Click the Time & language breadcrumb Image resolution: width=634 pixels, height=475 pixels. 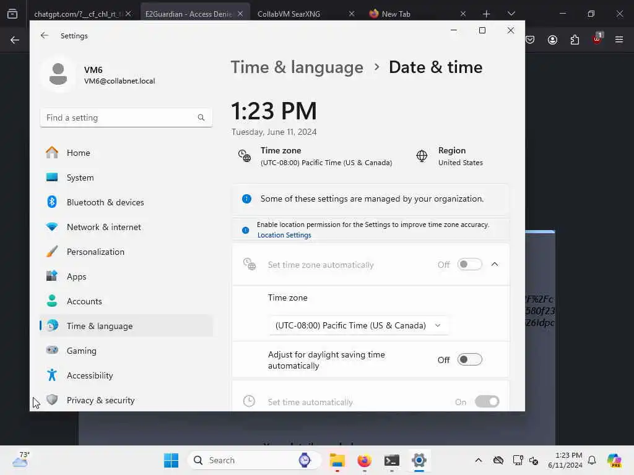coord(297,67)
